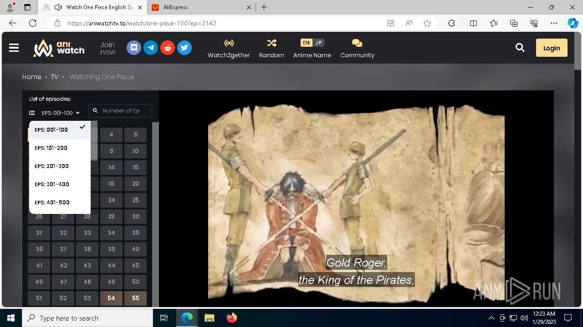Open episode 10
Image resolution: width=583 pixels, height=327 pixels.
tap(136, 151)
